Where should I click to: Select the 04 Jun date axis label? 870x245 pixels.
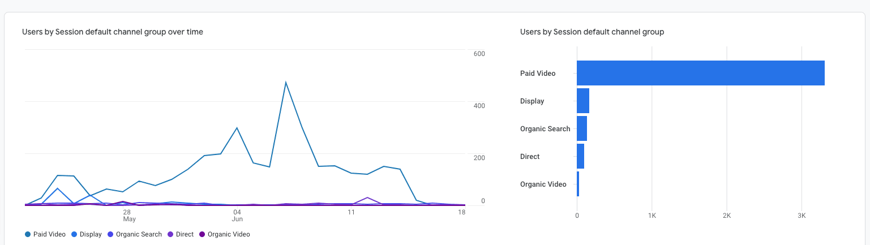point(237,216)
